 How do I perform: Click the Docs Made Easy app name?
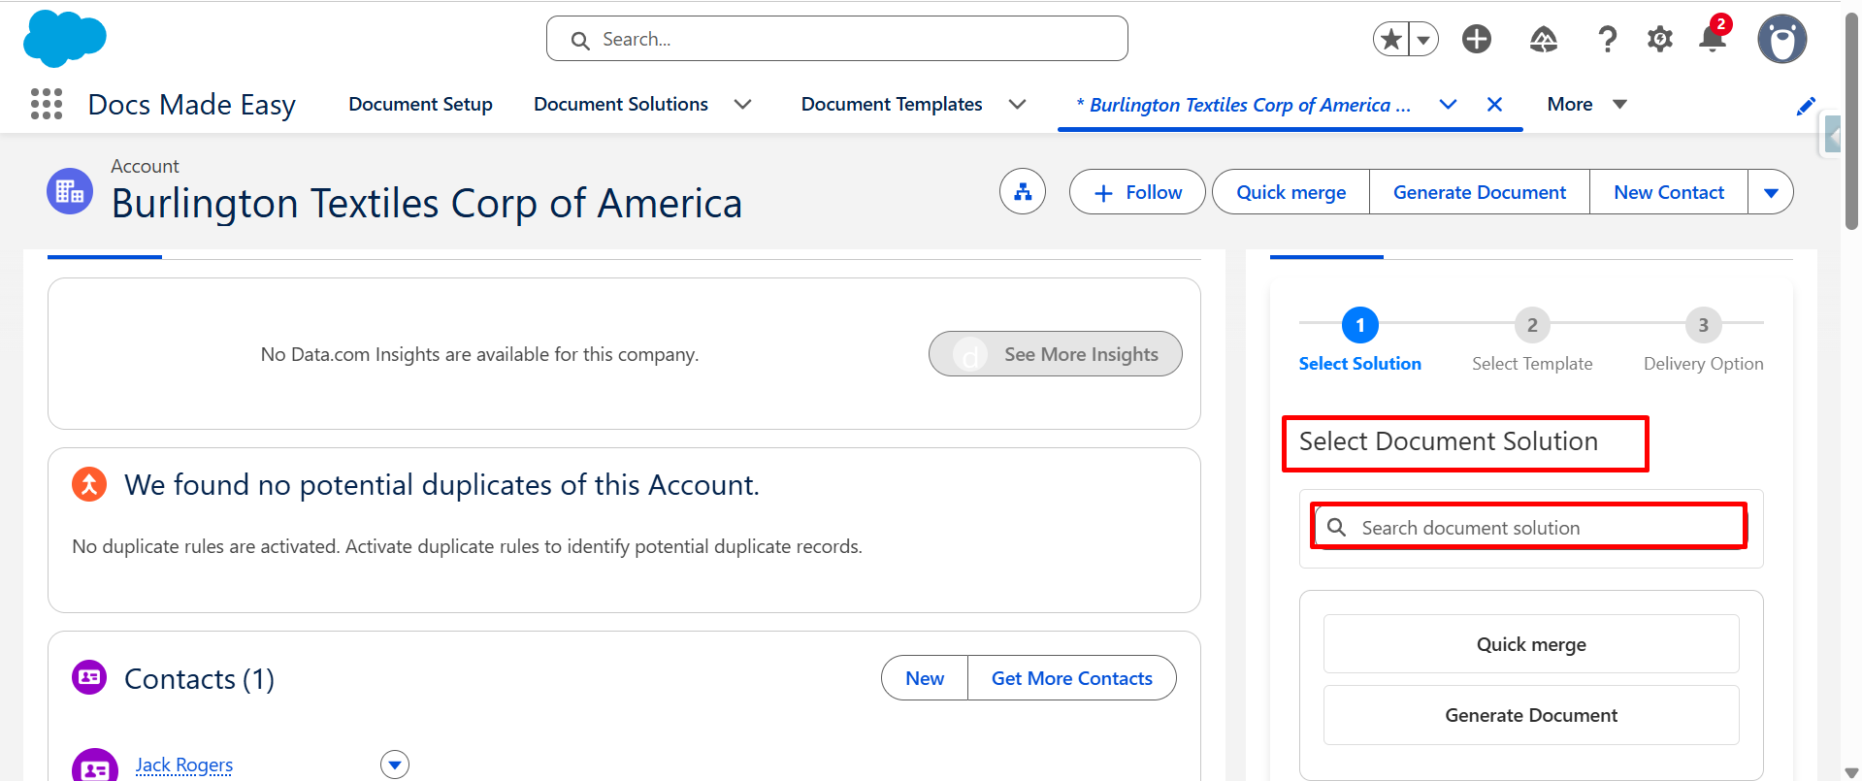pyautogui.click(x=191, y=105)
